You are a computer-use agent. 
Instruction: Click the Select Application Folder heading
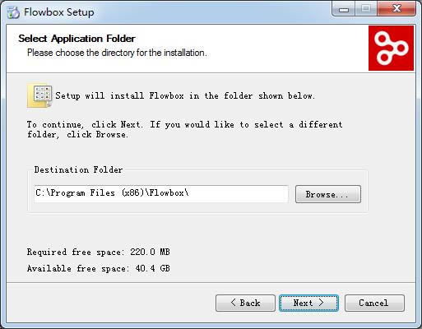[x=77, y=39]
